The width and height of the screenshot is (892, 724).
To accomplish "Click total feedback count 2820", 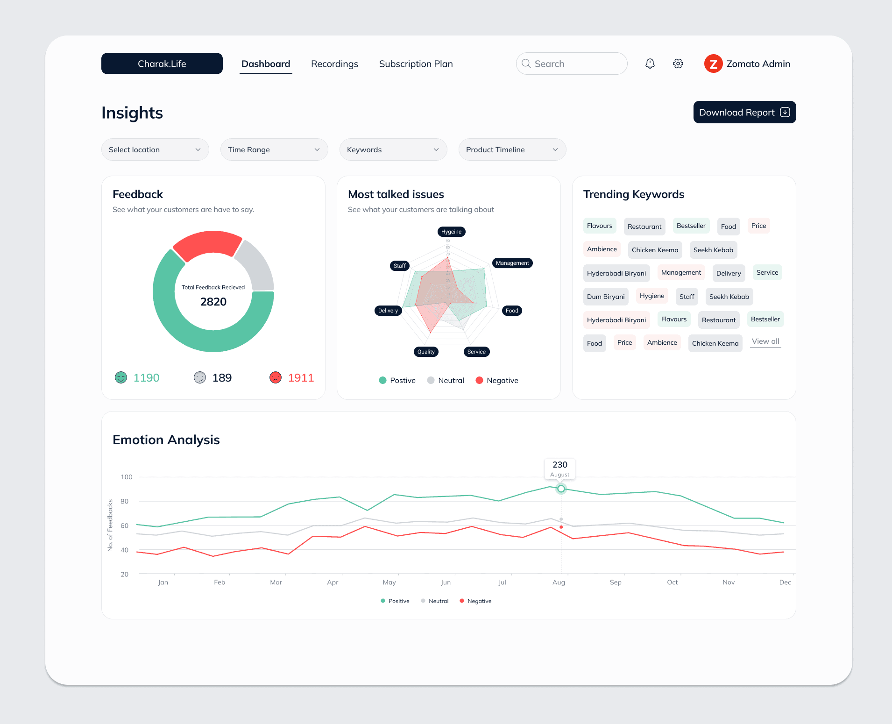I will point(213,302).
